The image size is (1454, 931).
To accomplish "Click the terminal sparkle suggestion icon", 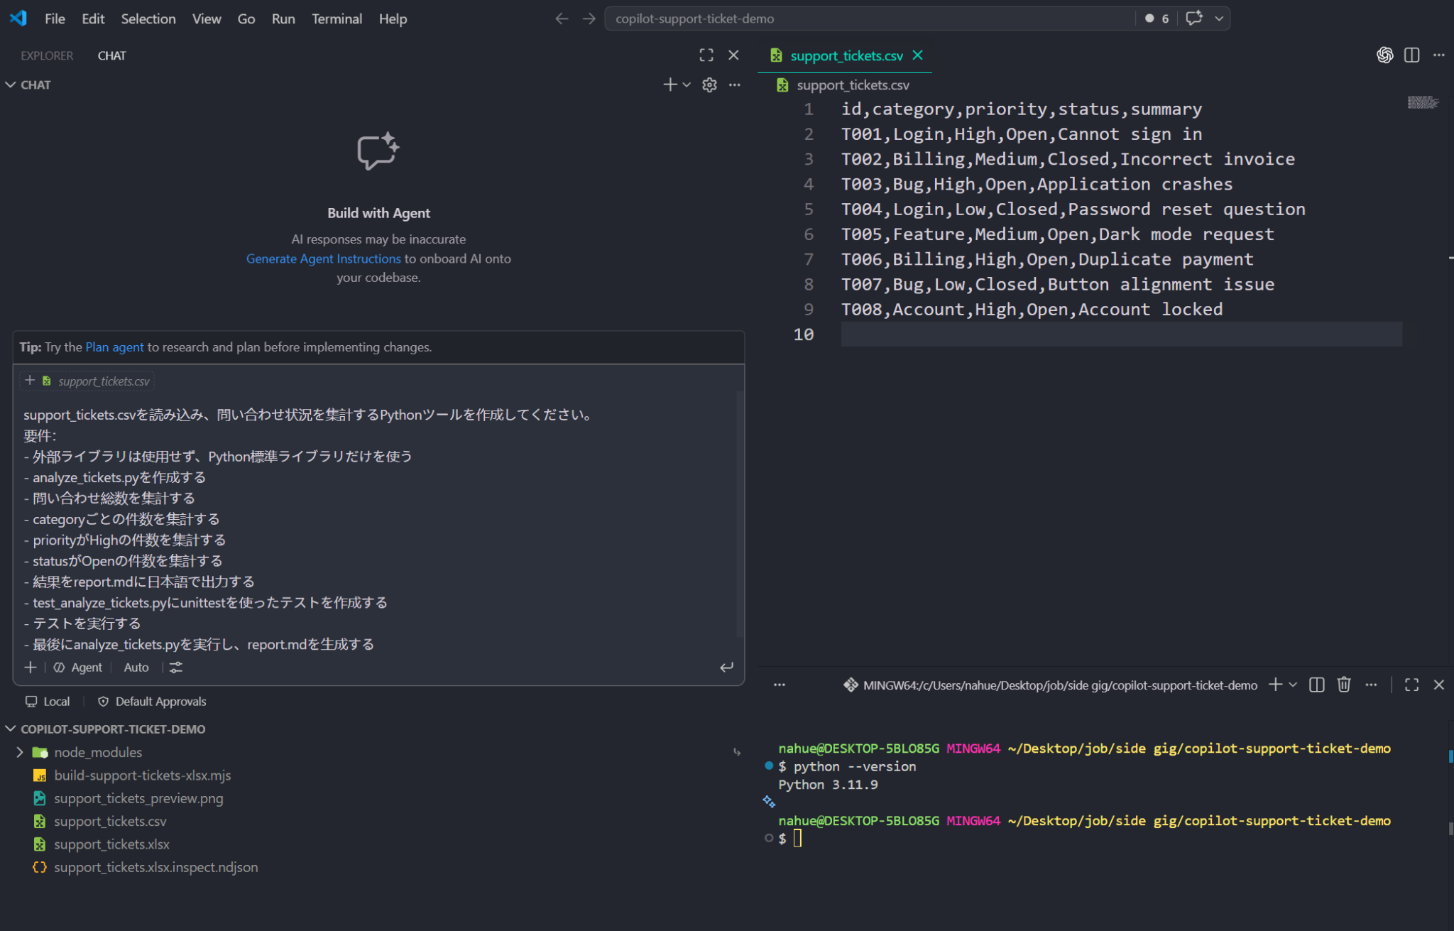I will pos(769,802).
